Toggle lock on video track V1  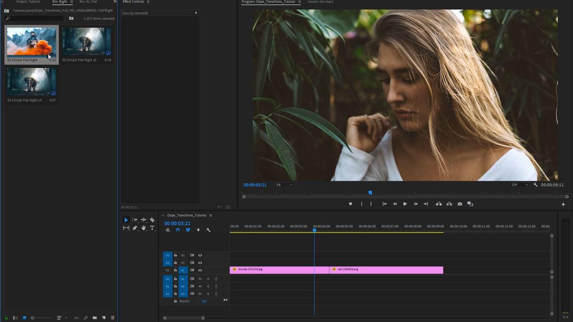point(175,270)
